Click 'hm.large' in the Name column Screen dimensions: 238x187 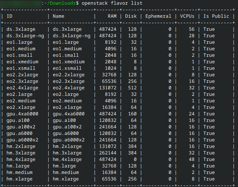[x=64, y=166]
